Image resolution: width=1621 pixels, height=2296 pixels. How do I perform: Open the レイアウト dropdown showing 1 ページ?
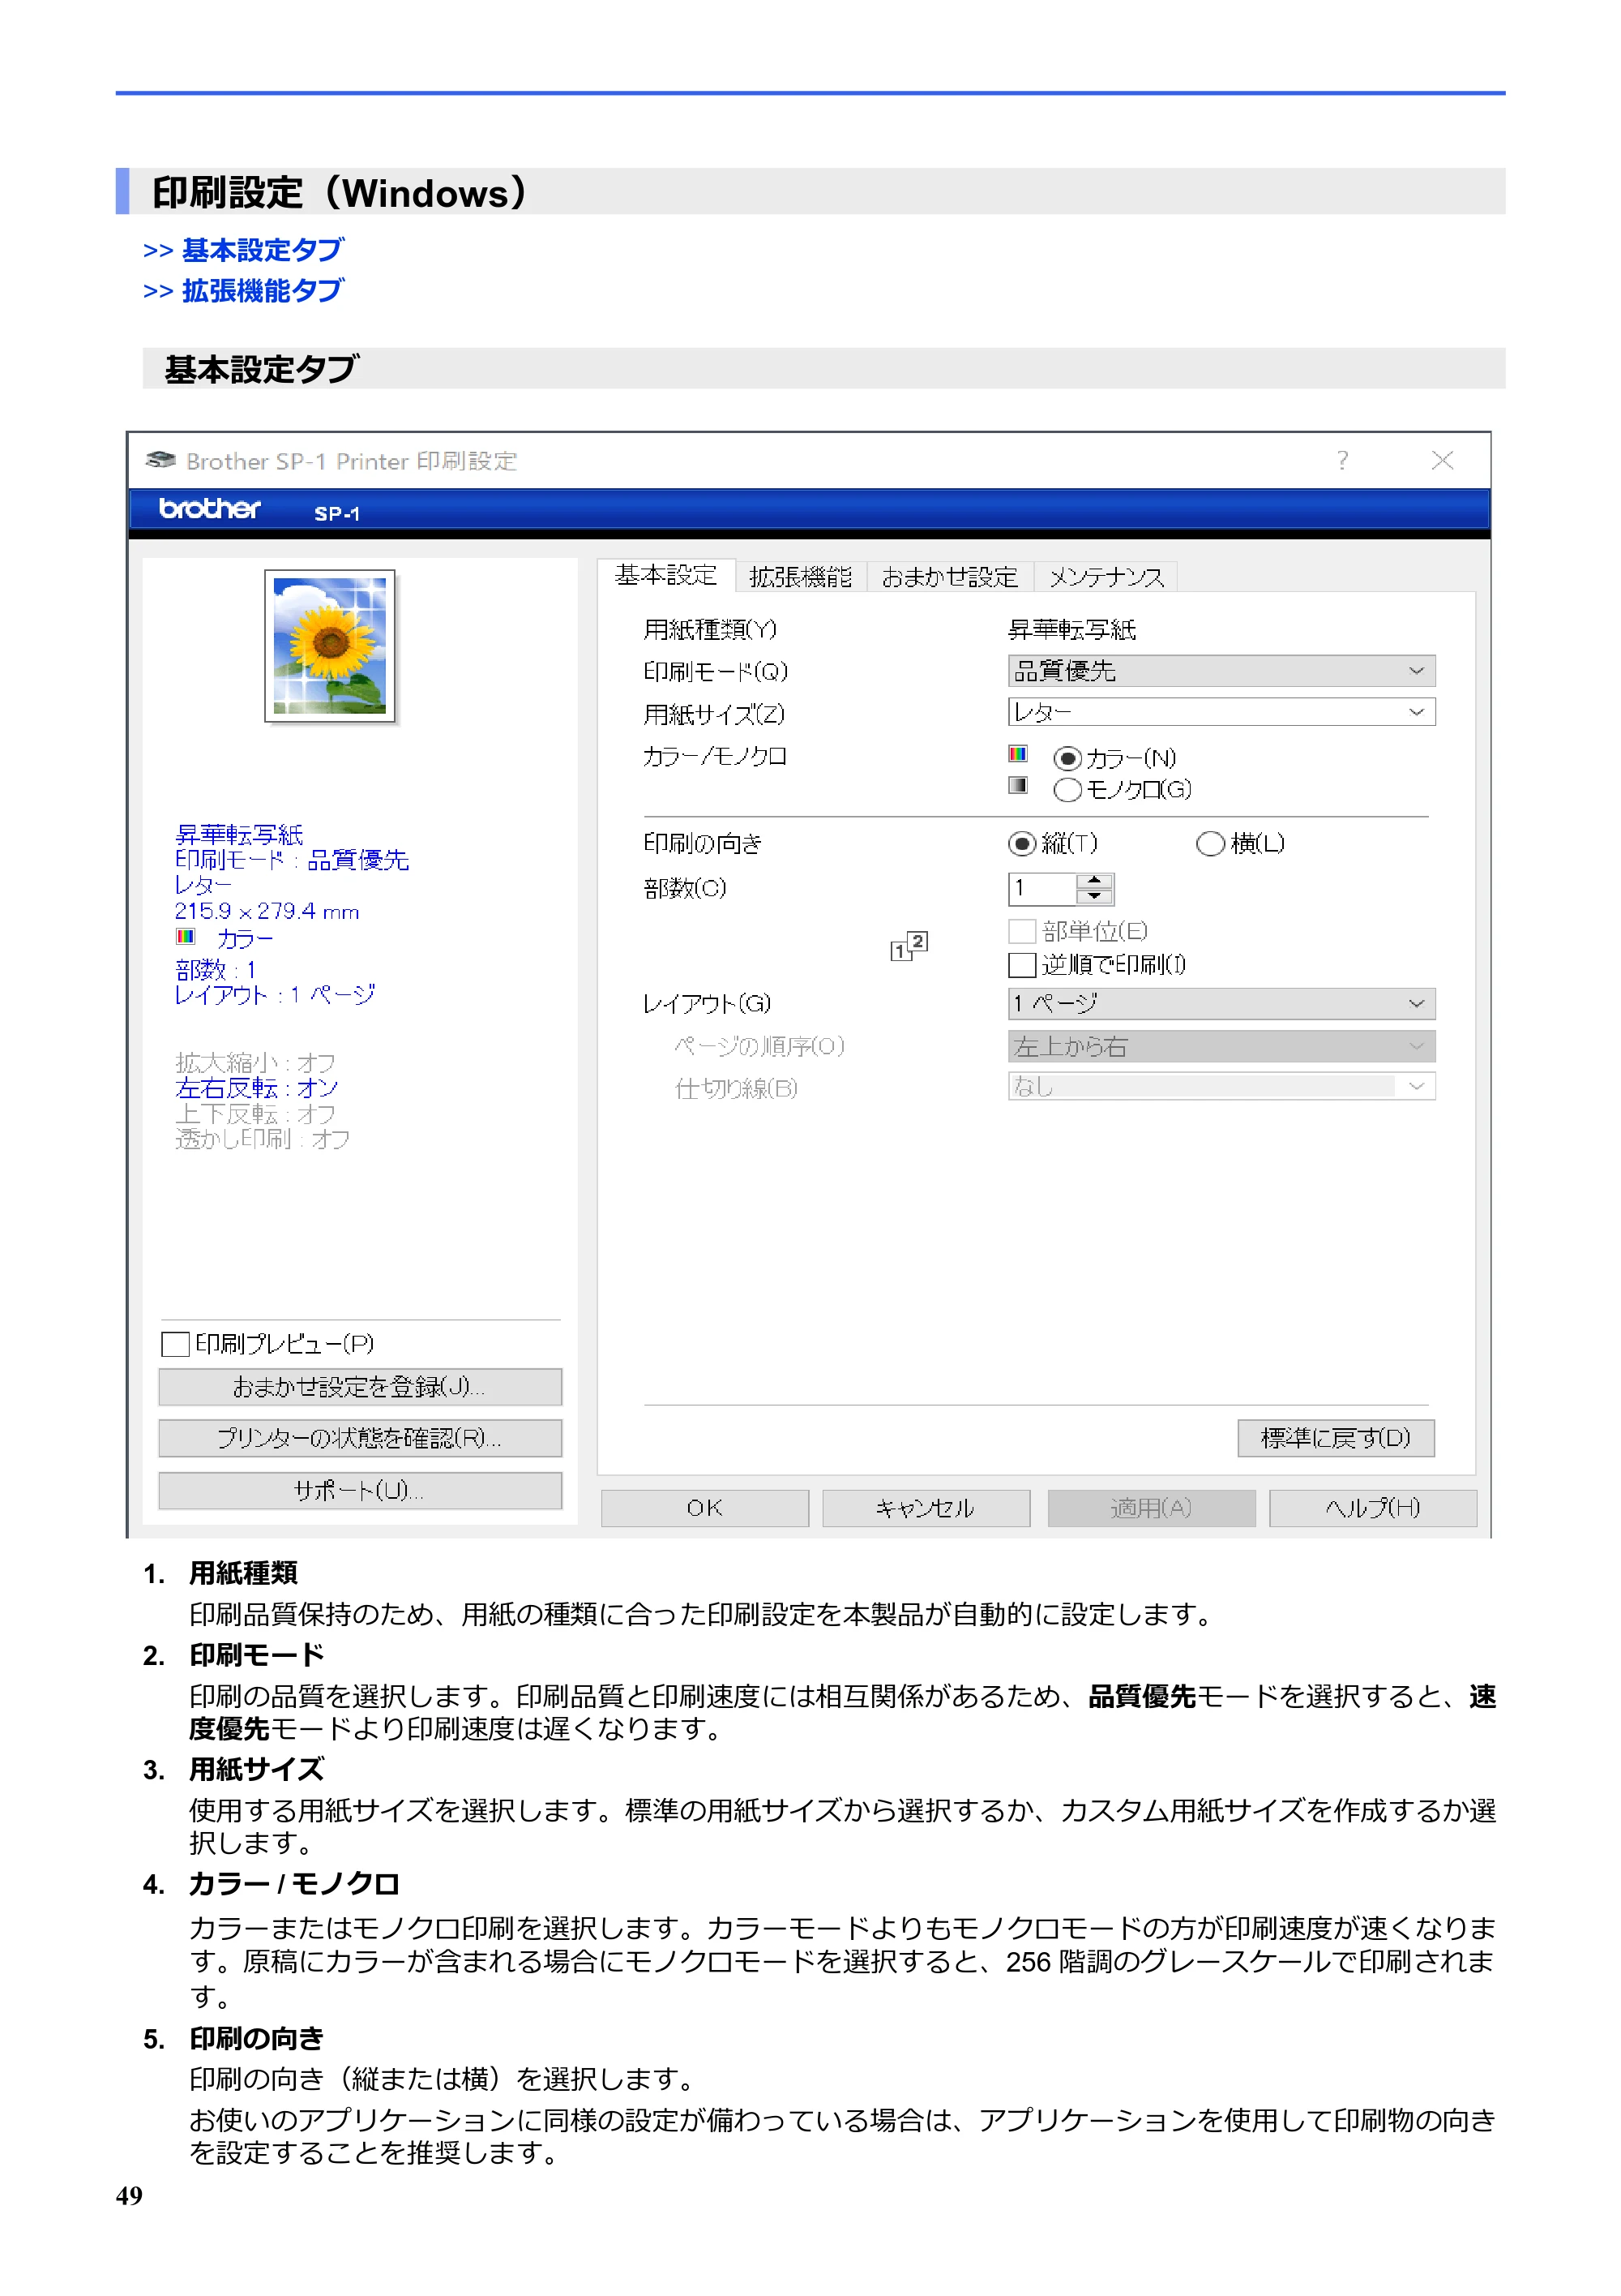click(1221, 1004)
